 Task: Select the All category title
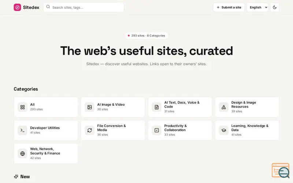(32, 105)
